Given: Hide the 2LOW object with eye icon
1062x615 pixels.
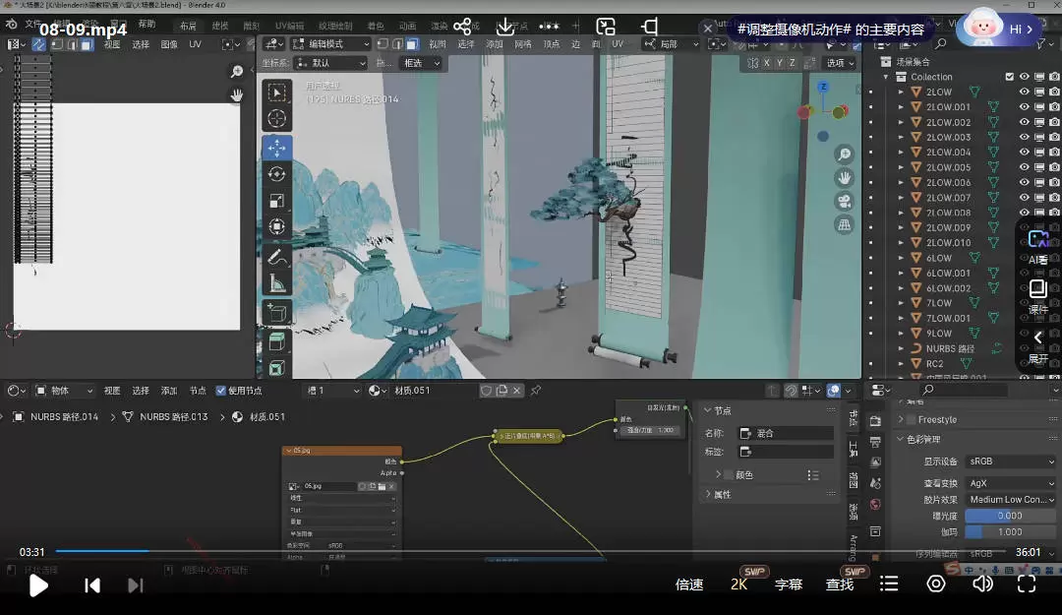Looking at the screenshot, I should point(1024,92).
